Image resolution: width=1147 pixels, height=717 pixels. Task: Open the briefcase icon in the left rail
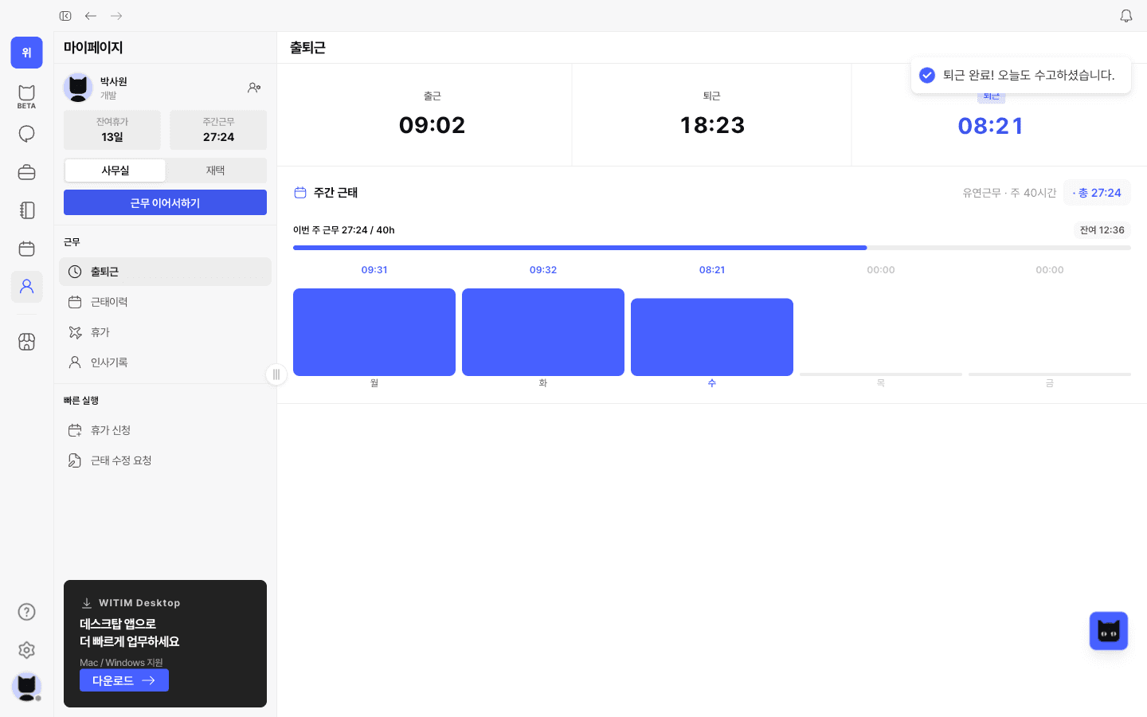26,172
